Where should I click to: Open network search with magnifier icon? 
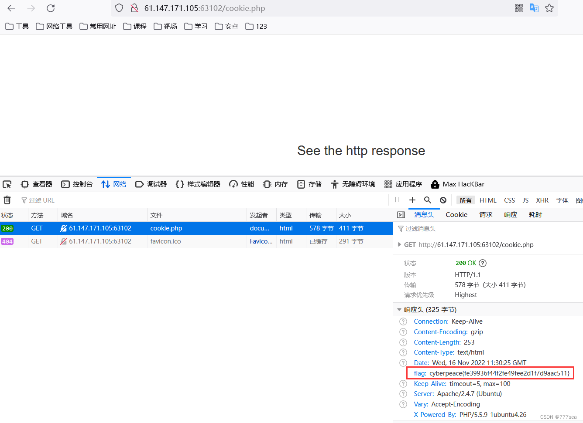[x=428, y=200]
